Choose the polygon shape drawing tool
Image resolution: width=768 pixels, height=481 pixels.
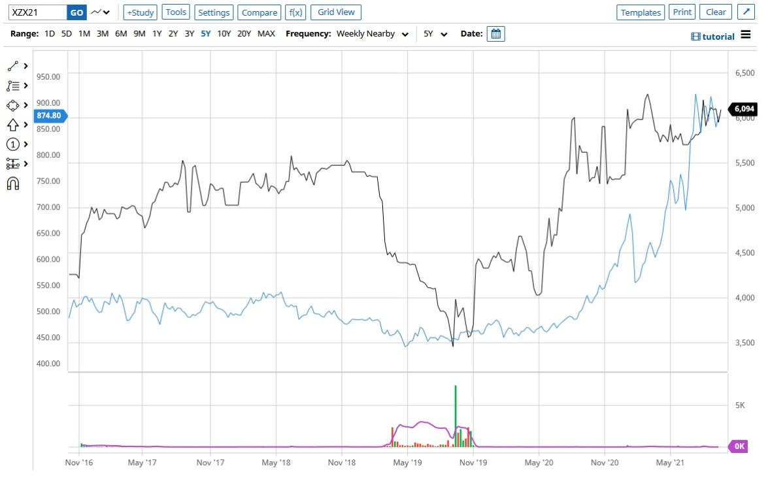tap(13, 105)
